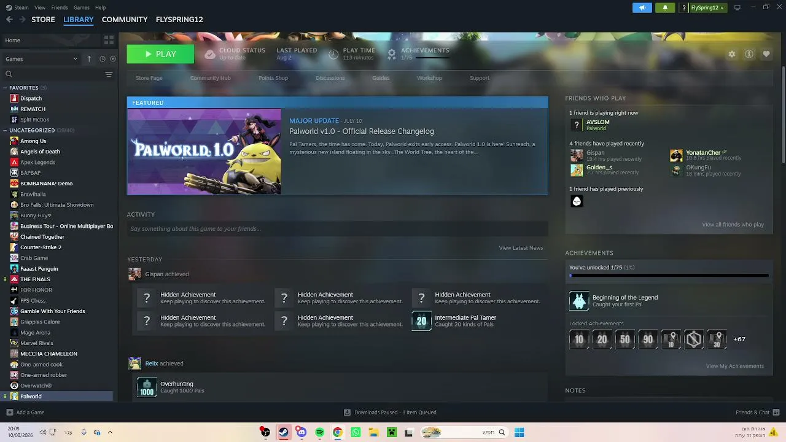Click View My Achievements

point(735,366)
